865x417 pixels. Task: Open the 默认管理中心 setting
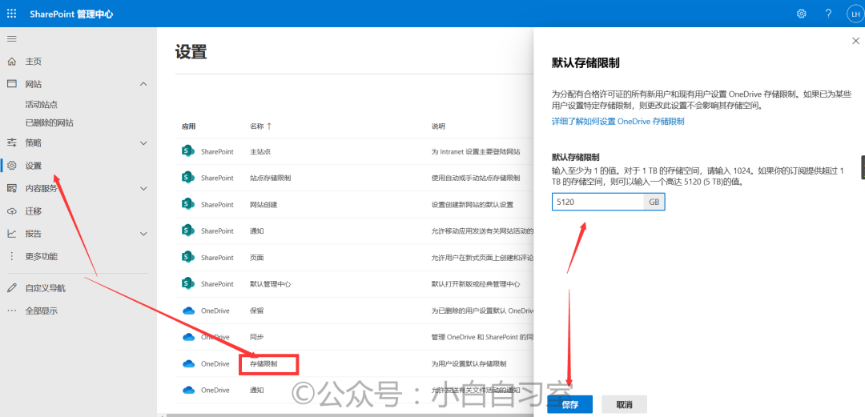coord(271,284)
